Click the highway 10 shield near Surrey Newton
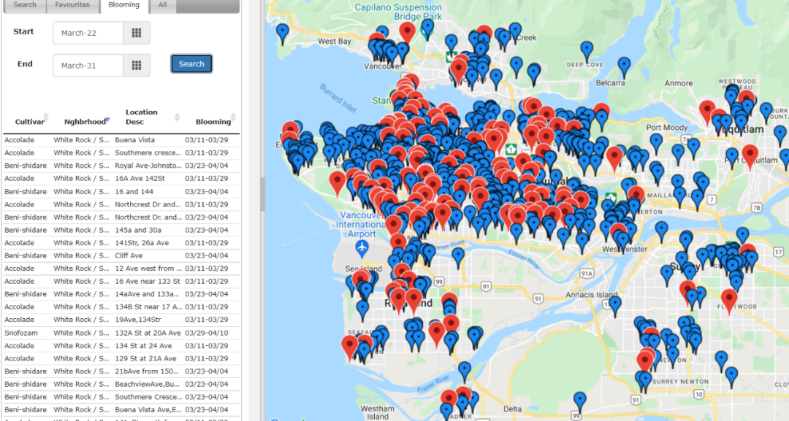Image resolution: width=789 pixels, height=421 pixels. (x=699, y=395)
